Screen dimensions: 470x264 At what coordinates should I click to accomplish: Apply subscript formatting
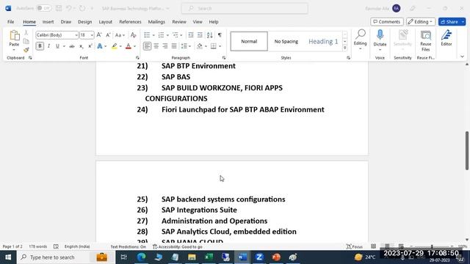pyautogui.click(x=81, y=46)
